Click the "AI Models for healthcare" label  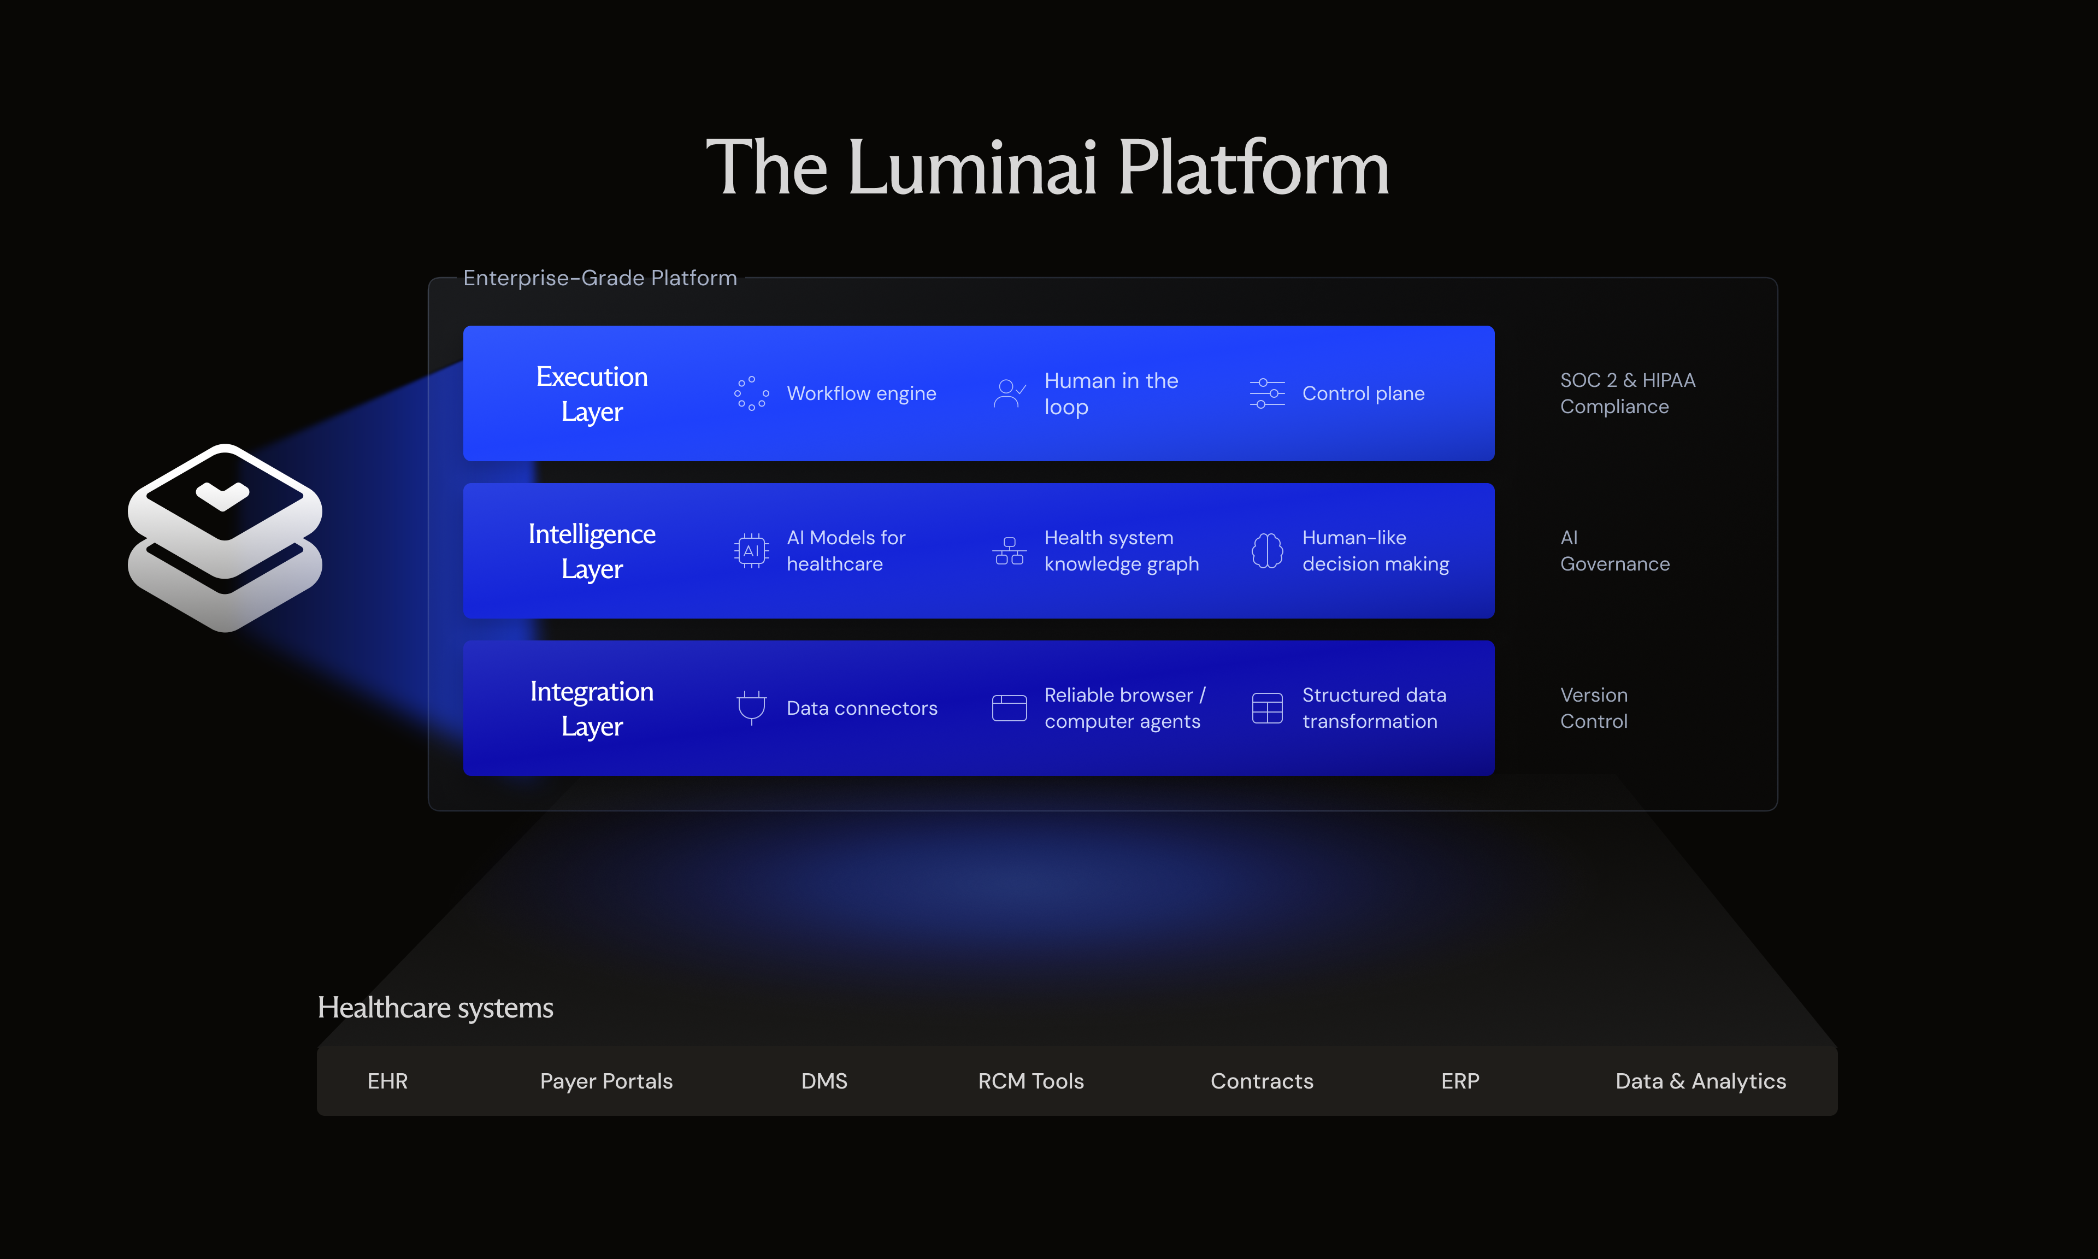point(846,551)
